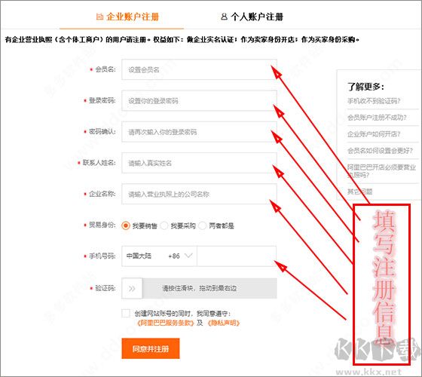
Task: Switch to 企业账户注册 tab
Action: 127,17
